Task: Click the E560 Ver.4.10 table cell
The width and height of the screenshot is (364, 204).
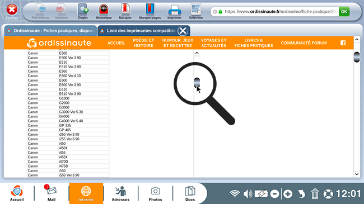Action: pos(83,76)
